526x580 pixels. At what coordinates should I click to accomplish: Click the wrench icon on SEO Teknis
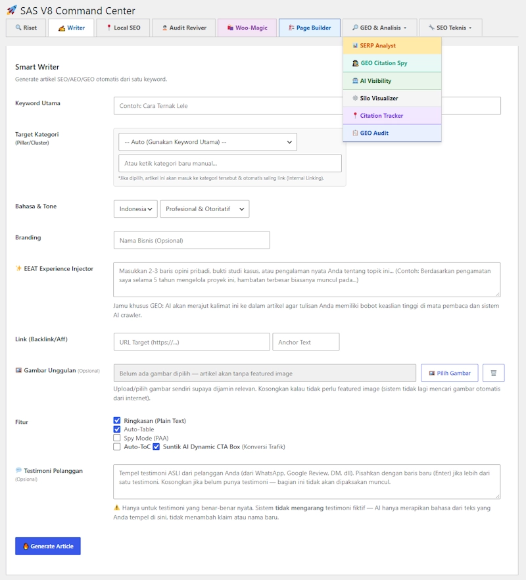pos(431,28)
